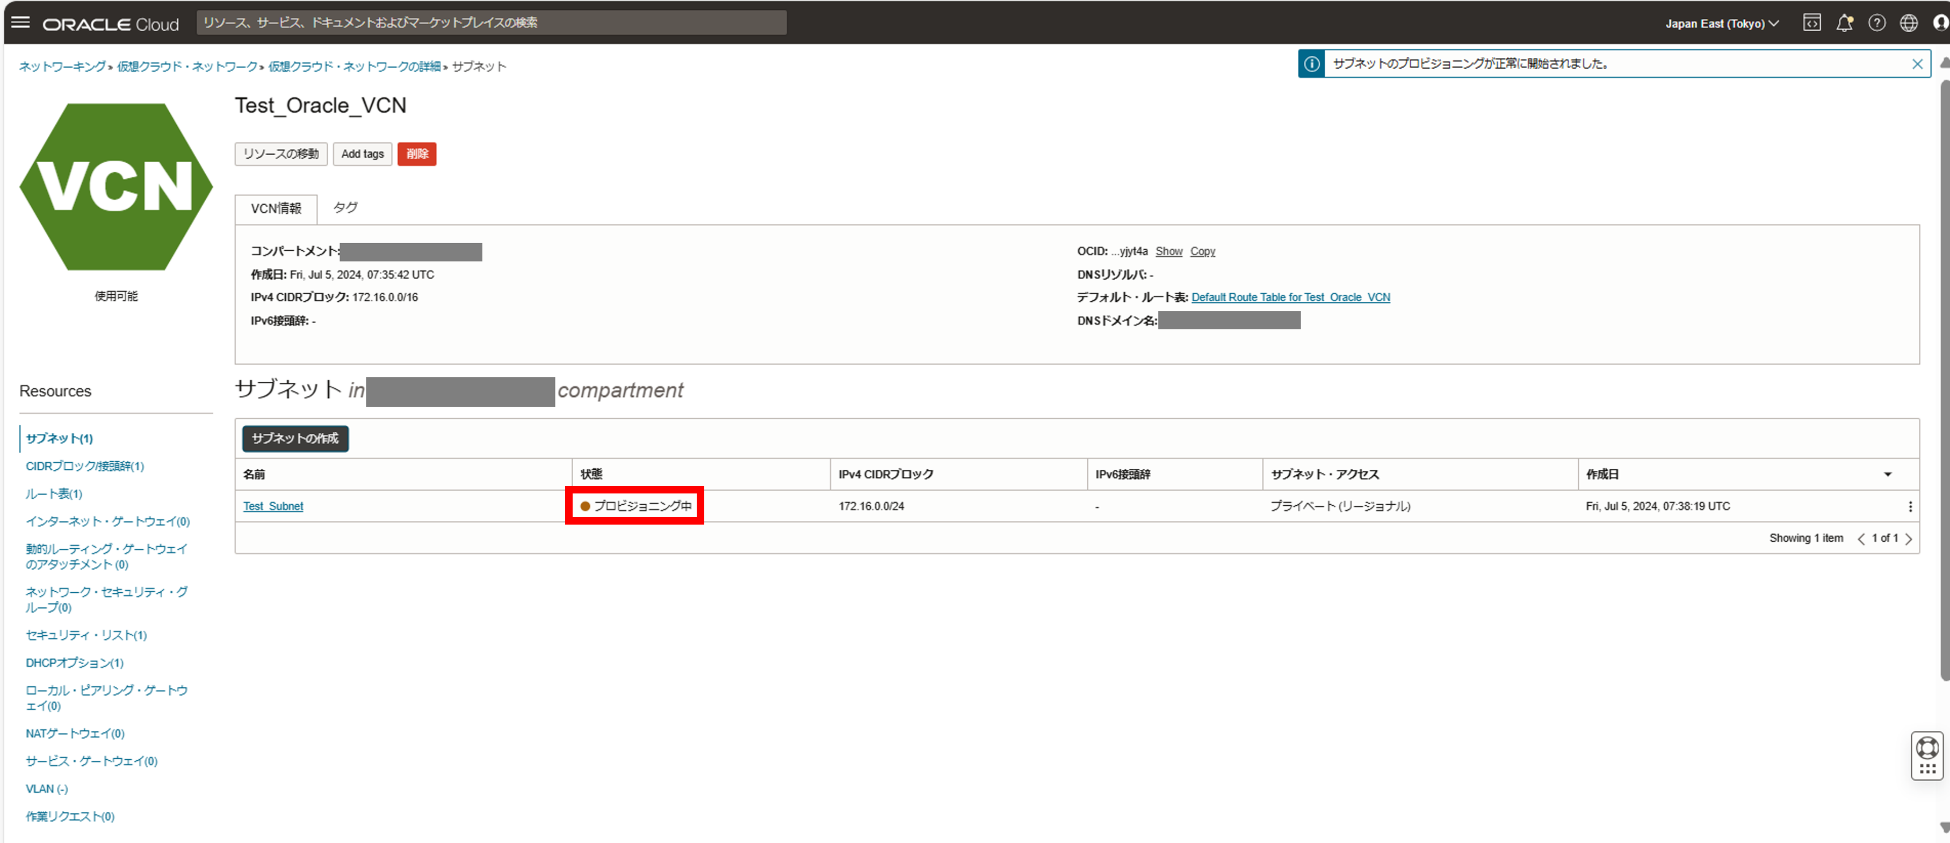Select サービス・ゲートウェイ(0) in Resources
Viewport: 1950px width, 843px height.
point(92,761)
